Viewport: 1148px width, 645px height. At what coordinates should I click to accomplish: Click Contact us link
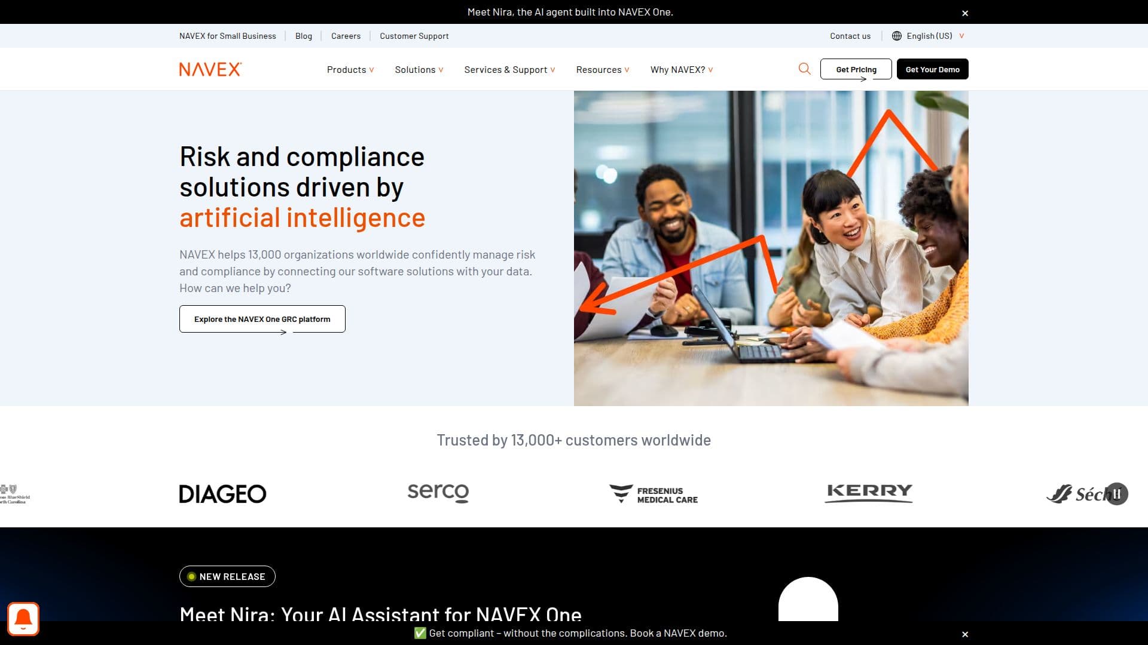pyautogui.click(x=850, y=36)
